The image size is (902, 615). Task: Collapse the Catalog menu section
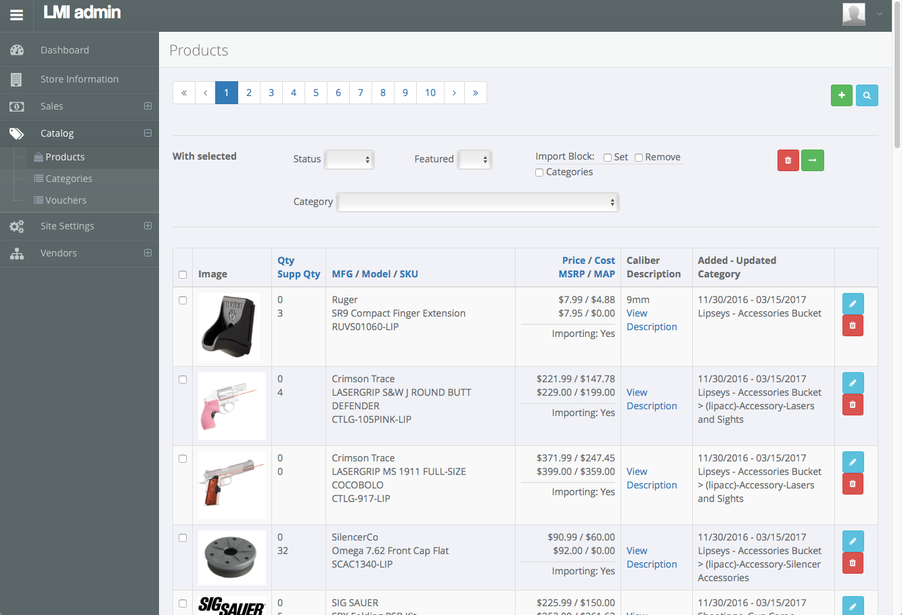pos(148,133)
